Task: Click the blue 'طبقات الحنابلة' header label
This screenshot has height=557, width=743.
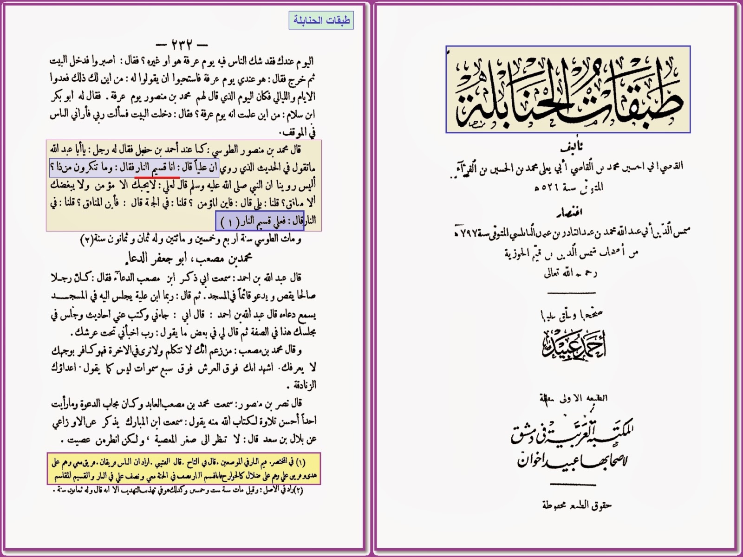Action: coord(321,20)
